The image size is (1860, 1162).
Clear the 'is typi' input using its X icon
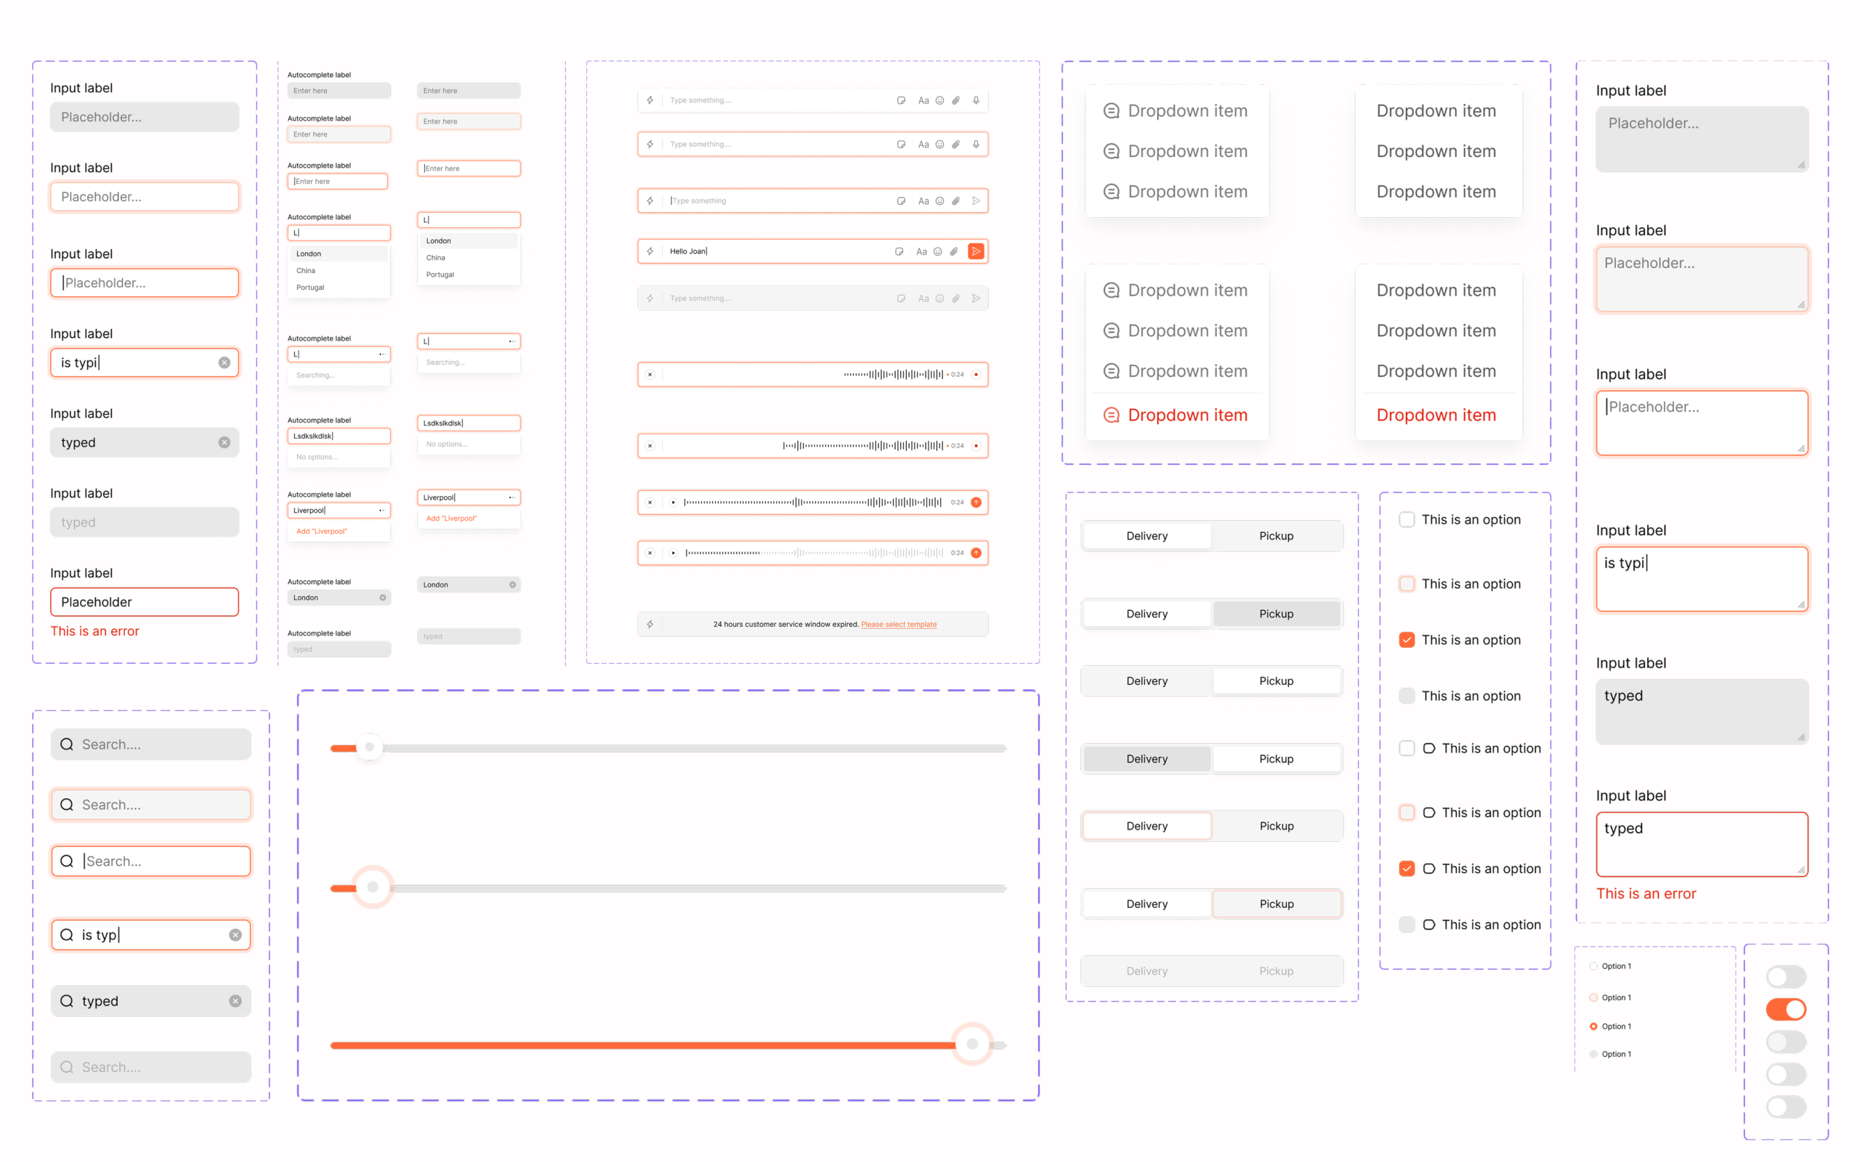(x=225, y=362)
